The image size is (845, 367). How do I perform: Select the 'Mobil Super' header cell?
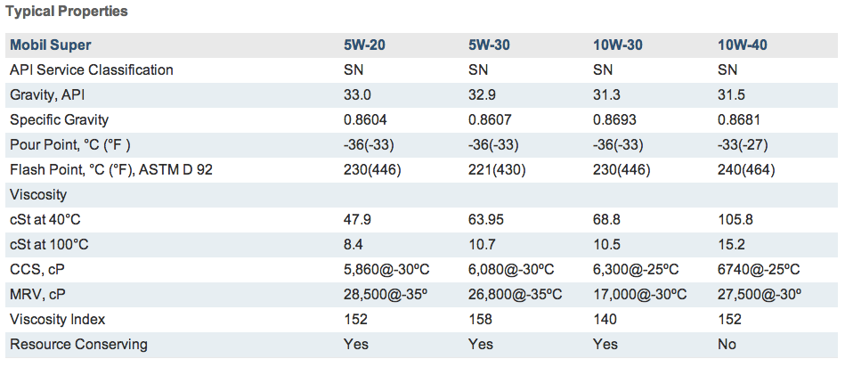pos(51,45)
